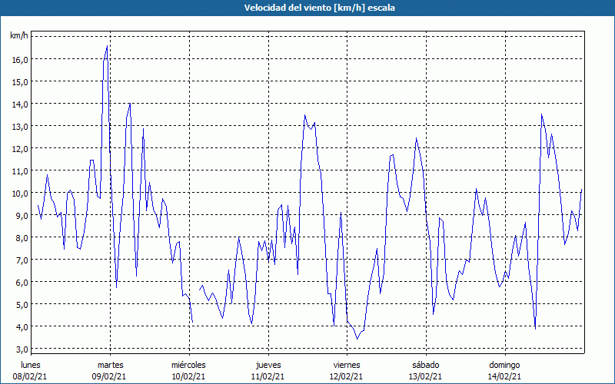The width and height of the screenshot is (615, 384).
Task: Click the 'lunes' day label
Action: (x=31, y=365)
